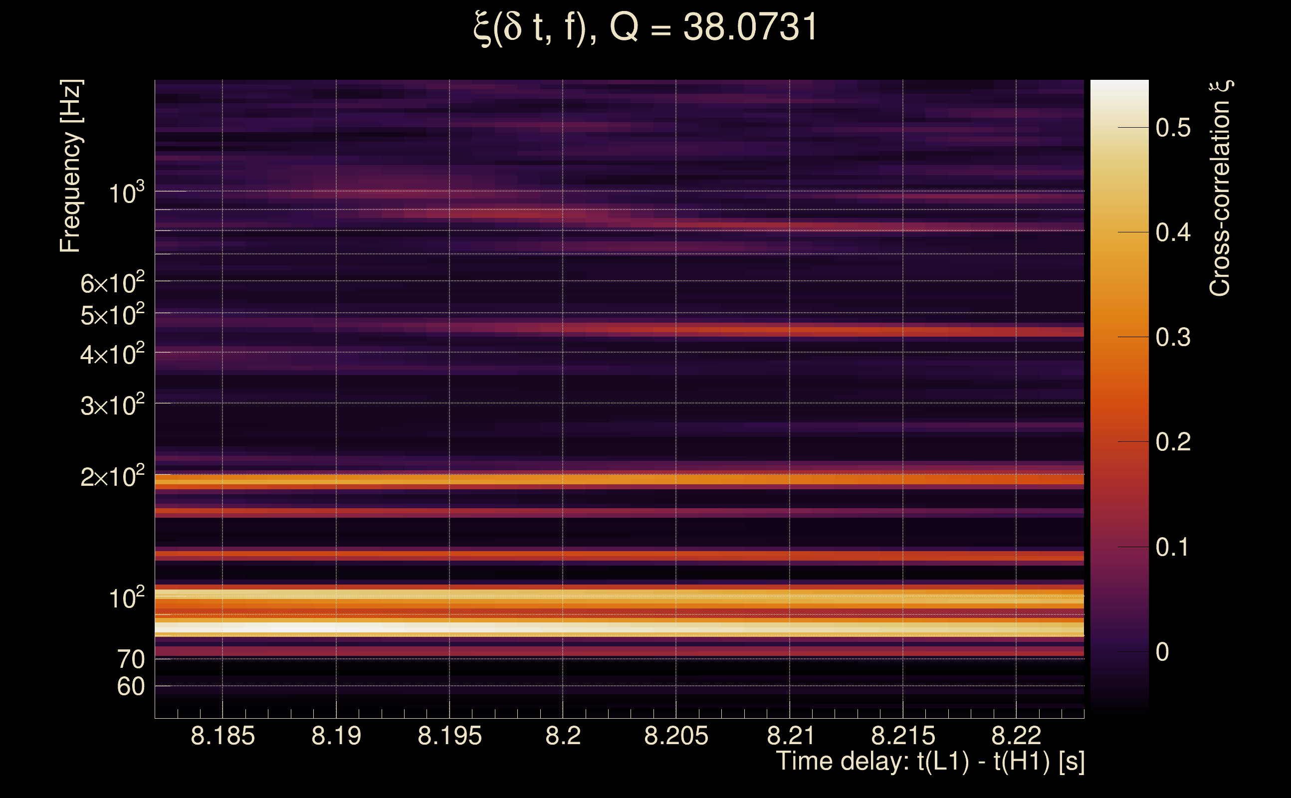The height and width of the screenshot is (798, 1291).
Task: Click the 8.22 tick label on the time axis
Action: tap(1016, 736)
